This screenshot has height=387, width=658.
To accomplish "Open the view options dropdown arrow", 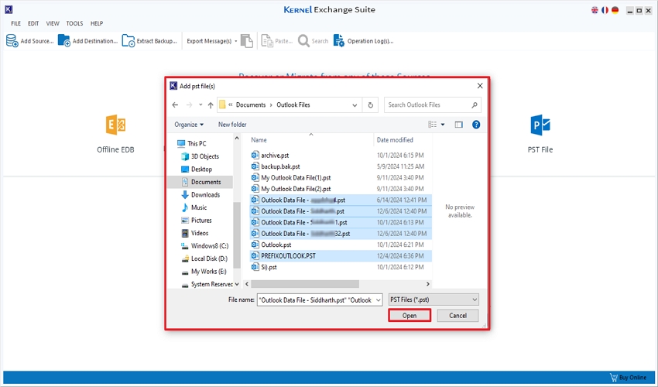I will pyautogui.click(x=443, y=125).
